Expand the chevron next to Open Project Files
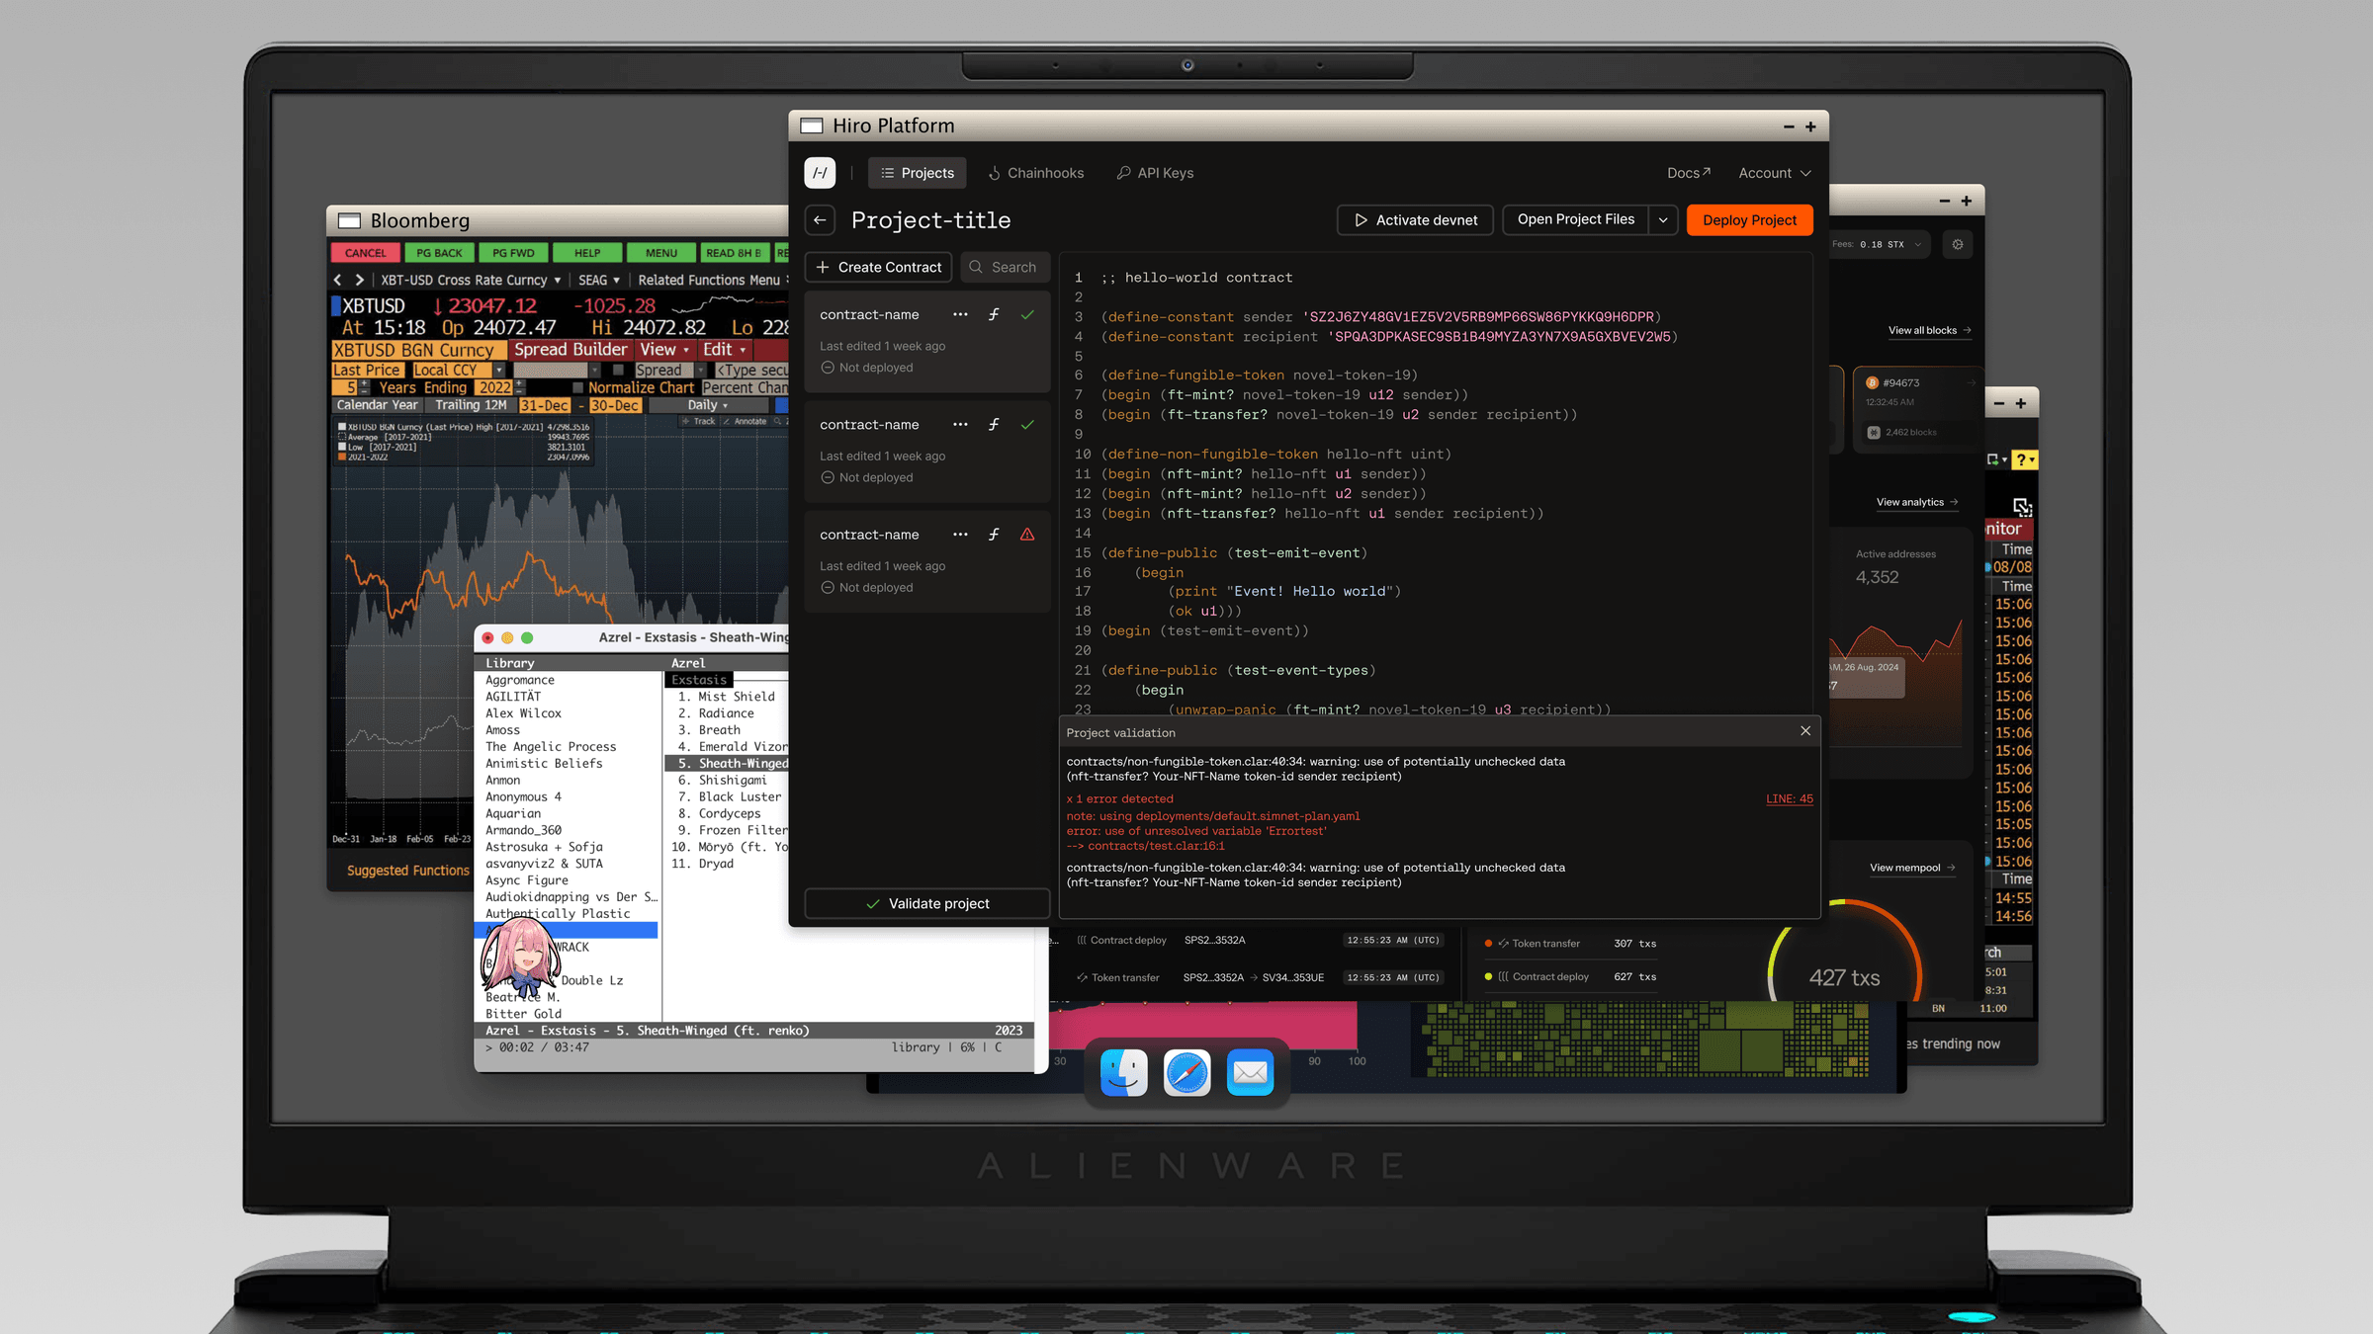 point(1663,220)
